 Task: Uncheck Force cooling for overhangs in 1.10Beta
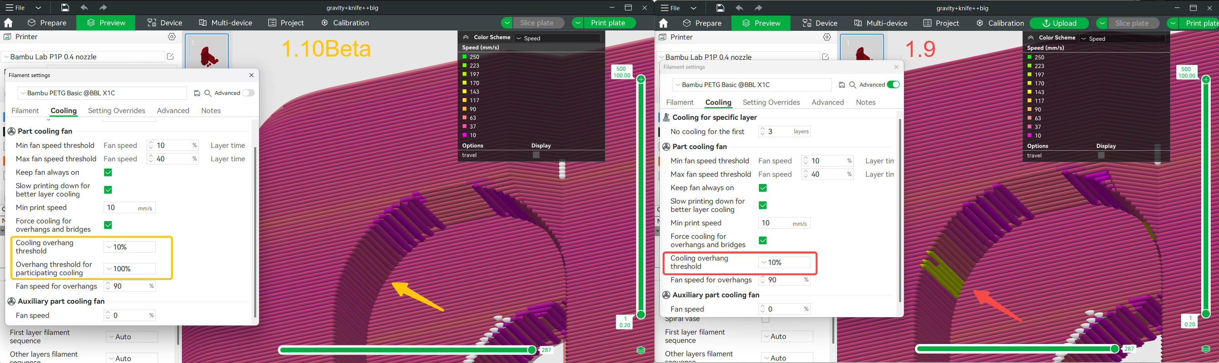(108, 225)
